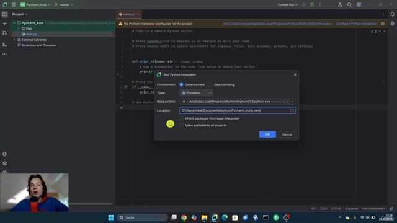This screenshot has width=397, height=223.
Task: Click OK in Add Python Interpreter
Action: click(x=267, y=134)
